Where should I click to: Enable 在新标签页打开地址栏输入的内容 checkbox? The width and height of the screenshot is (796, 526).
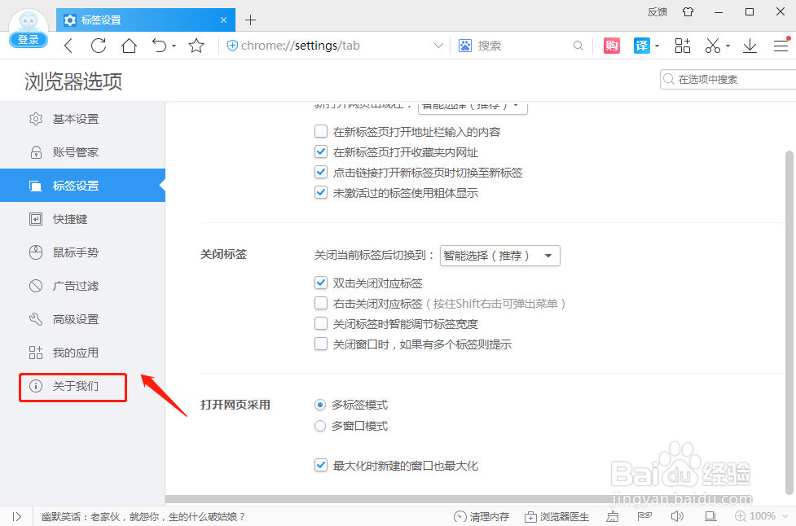(321, 131)
